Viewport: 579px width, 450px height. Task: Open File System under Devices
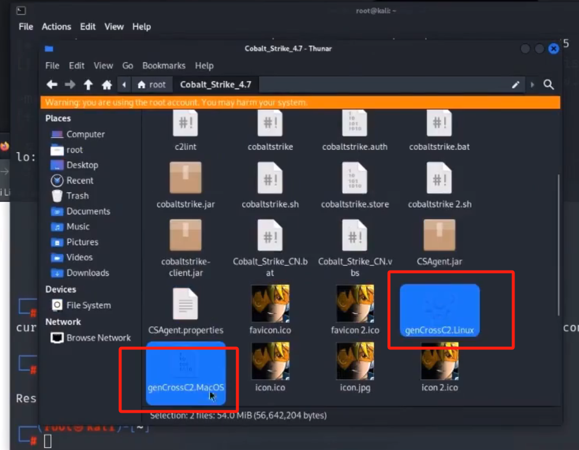point(81,305)
